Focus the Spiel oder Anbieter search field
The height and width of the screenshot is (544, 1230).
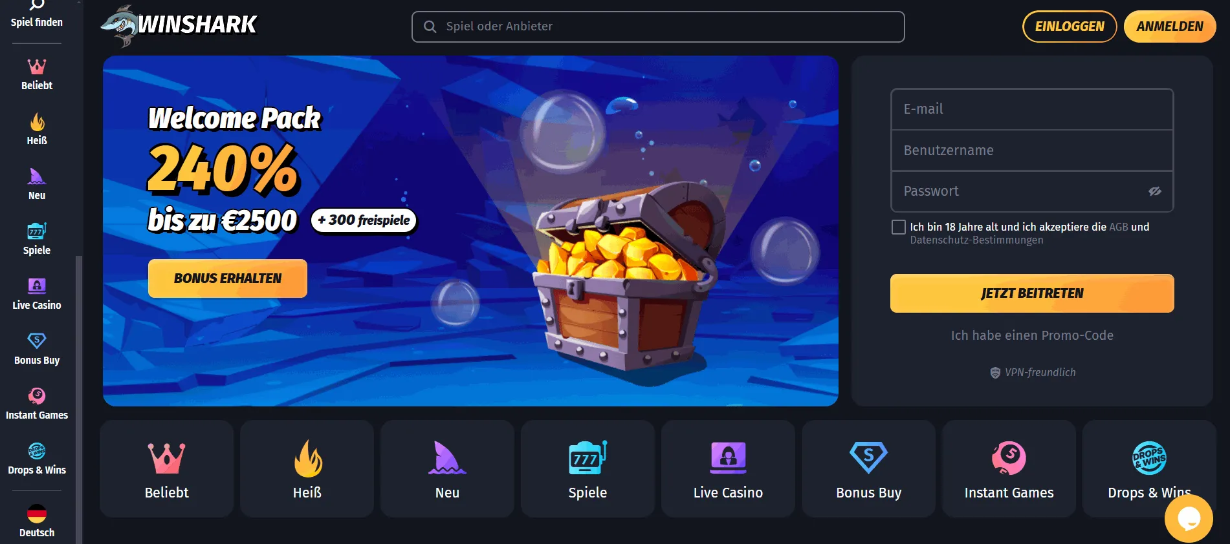pos(658,26)
